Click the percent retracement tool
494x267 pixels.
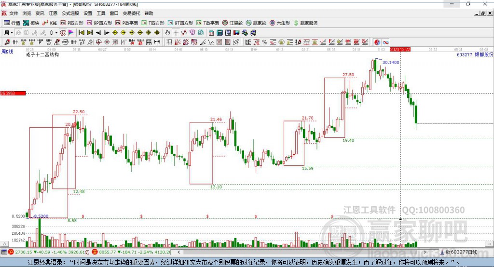click(x=265, y=42)
